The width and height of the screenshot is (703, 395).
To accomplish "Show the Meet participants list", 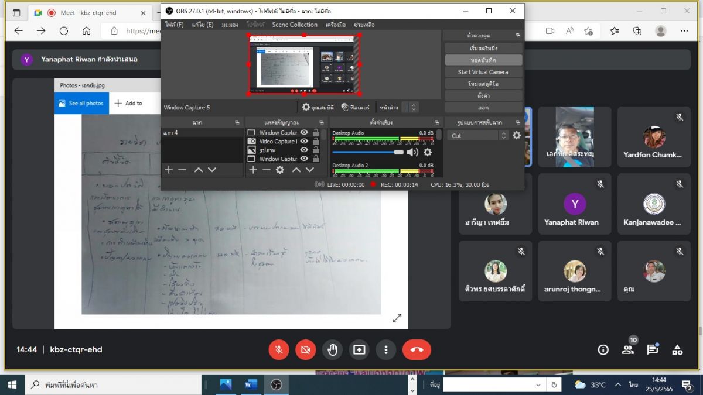I will point(627,350).
